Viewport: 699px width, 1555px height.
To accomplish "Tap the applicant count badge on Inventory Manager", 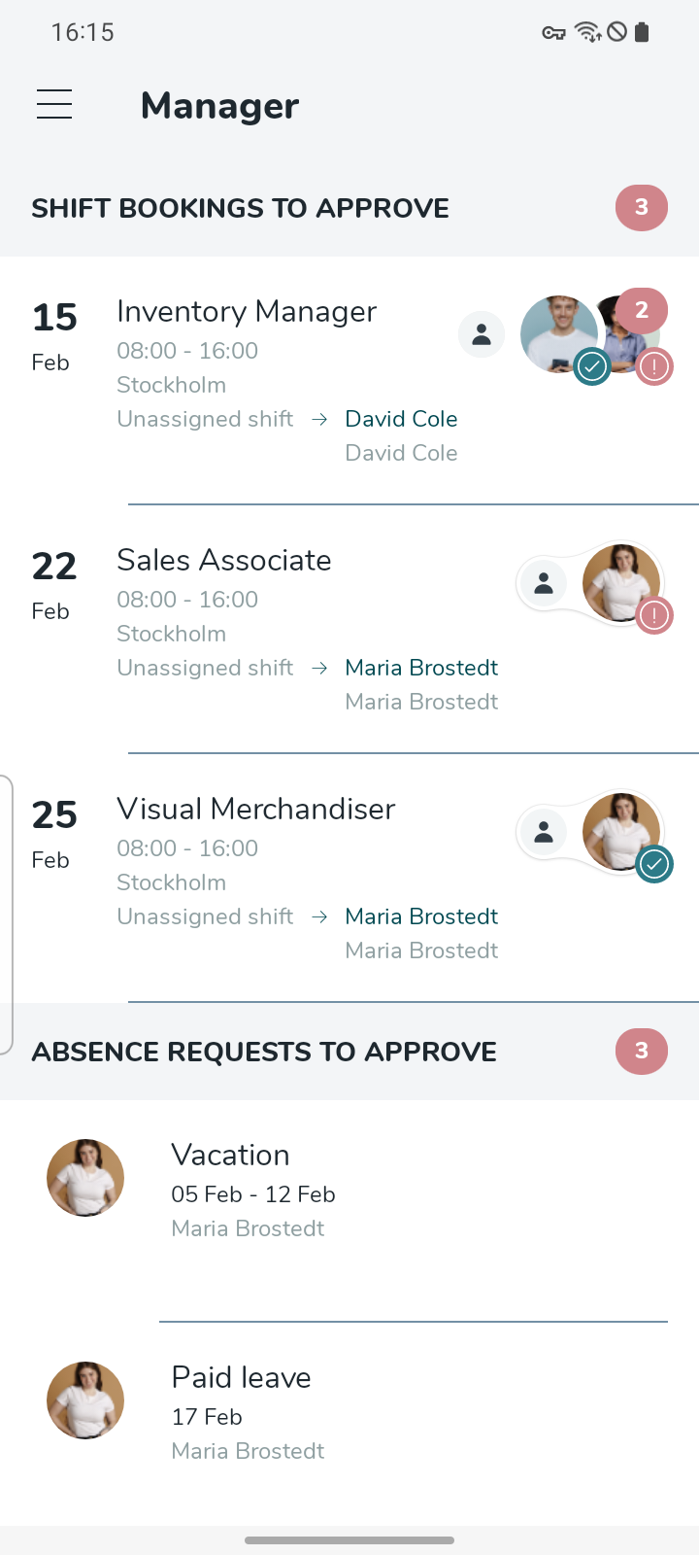I will pos(642,310).
